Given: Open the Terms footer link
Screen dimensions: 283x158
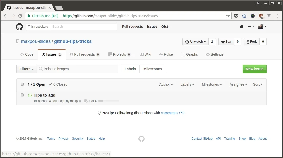Looking at the screenshot, I should click(x=51, y=139).
